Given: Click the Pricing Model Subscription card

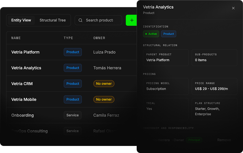Looking at the screenshot, I should click(166, 86).
